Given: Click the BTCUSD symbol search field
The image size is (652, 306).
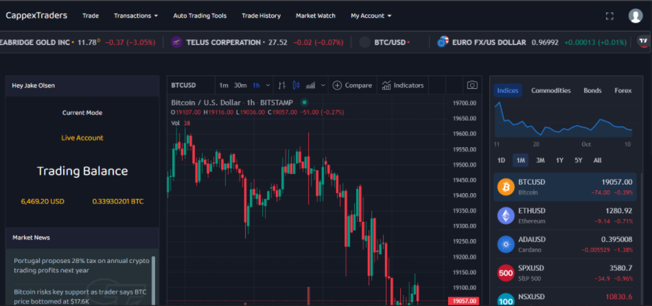Looking at the screenshot, I should [184, 86].
